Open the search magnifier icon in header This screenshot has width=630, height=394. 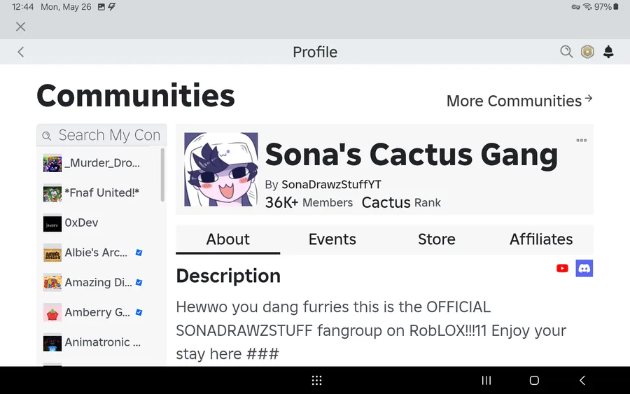tap(566, 52)
